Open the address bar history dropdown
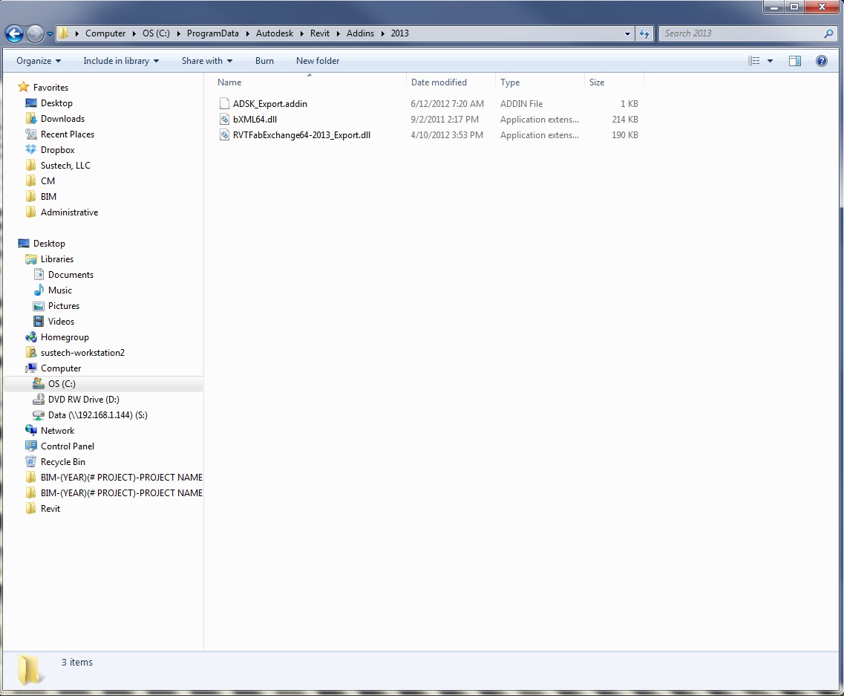 pos(627,33)
